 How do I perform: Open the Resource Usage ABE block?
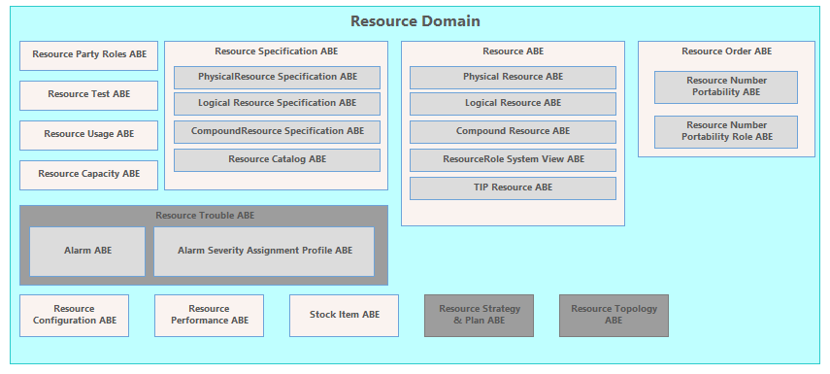point(89,135)
